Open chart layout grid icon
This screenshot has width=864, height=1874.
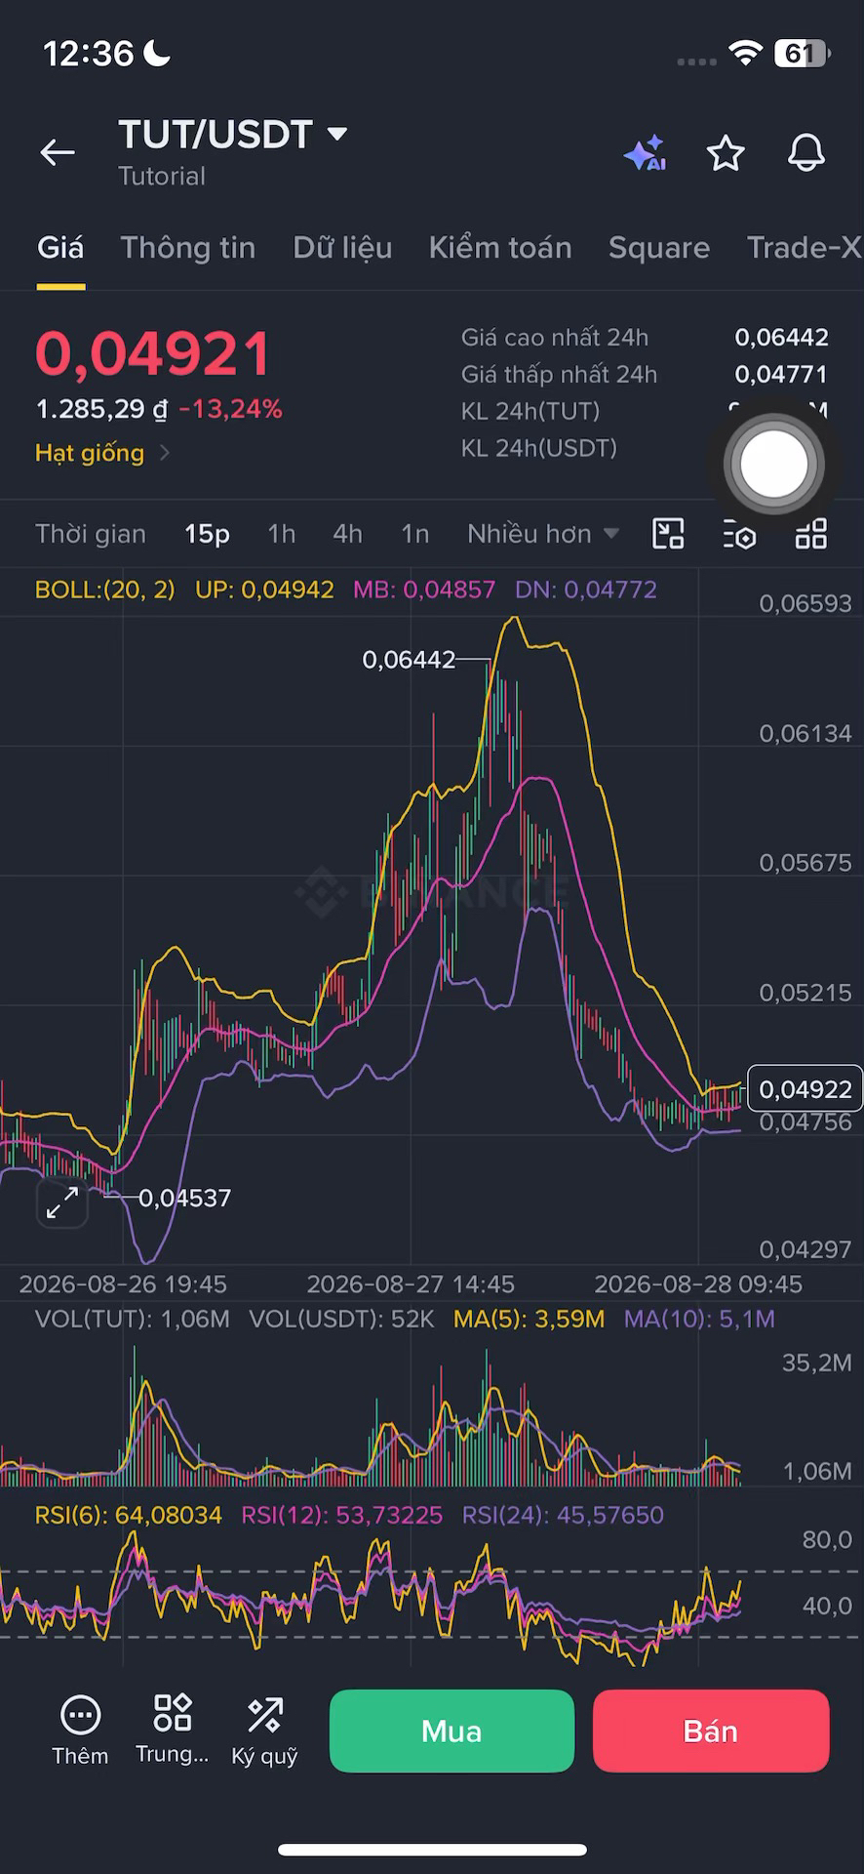[x=811, y=534]
